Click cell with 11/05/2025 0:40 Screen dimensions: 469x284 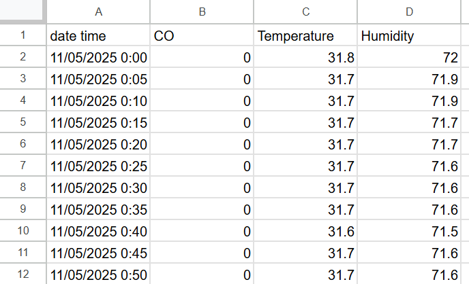coord(100,232)
